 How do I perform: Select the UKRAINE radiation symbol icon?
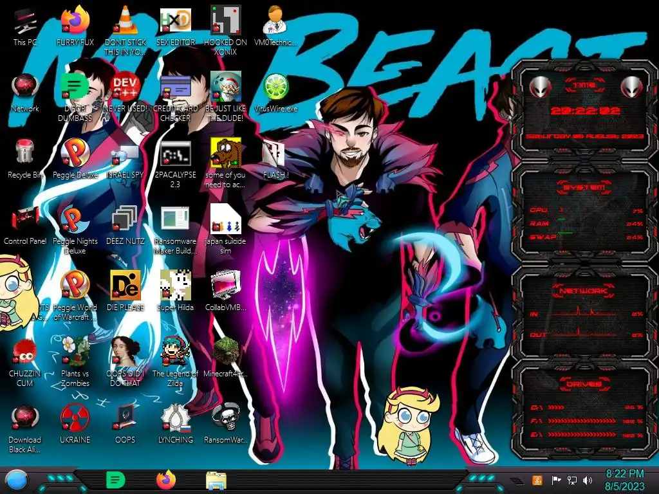[75, 425]
